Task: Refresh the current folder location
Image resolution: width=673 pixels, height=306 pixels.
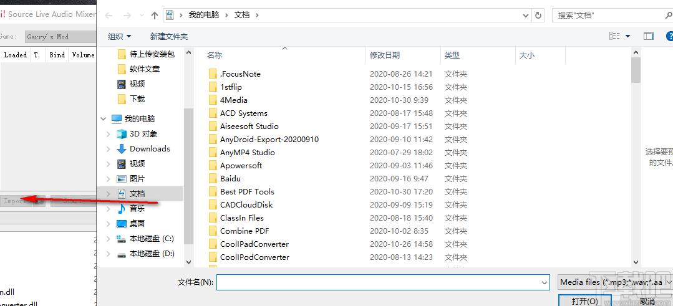Action: (x=538, y=15)
